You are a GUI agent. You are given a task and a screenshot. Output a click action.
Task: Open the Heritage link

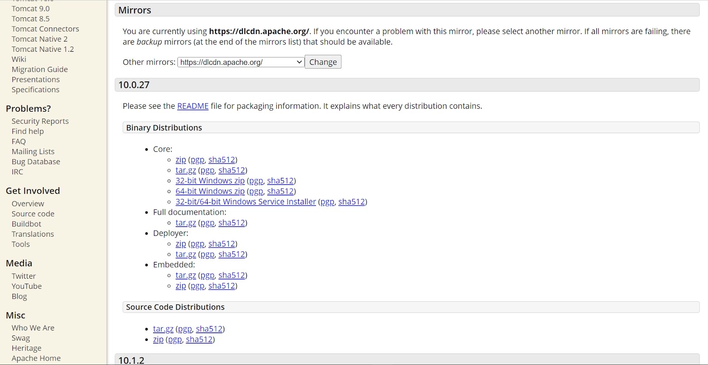click(x=26, y=349)
